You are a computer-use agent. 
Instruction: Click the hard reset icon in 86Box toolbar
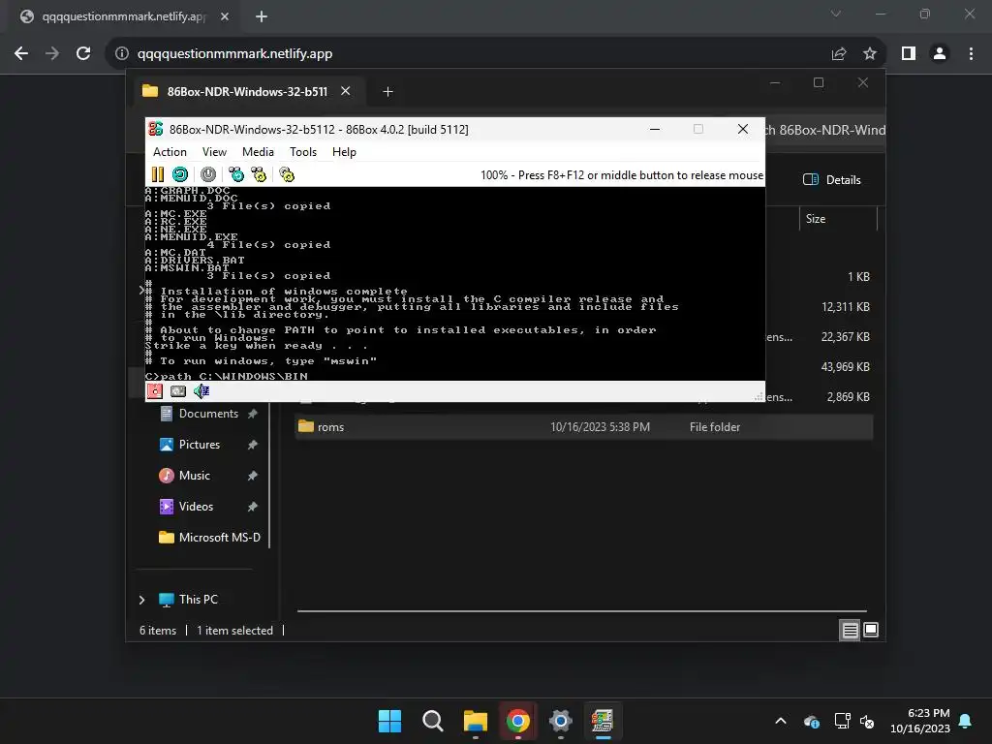click(x=179, y=174)
